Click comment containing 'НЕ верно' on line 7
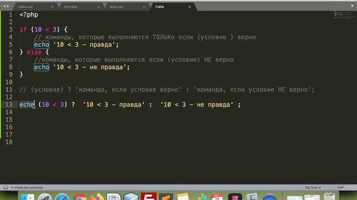This screenshot has width=357, height=200. [134, 59]
